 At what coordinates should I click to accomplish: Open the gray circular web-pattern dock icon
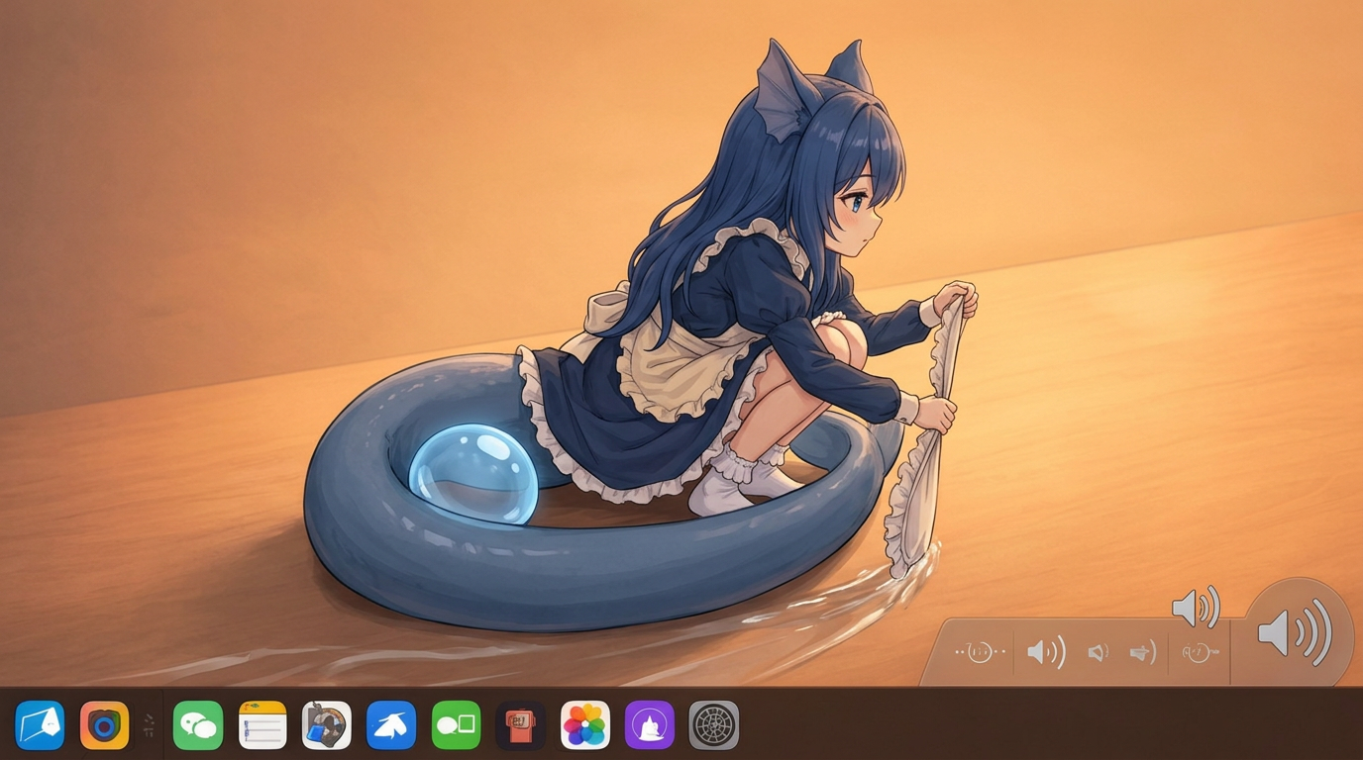(x=714, y=725)
